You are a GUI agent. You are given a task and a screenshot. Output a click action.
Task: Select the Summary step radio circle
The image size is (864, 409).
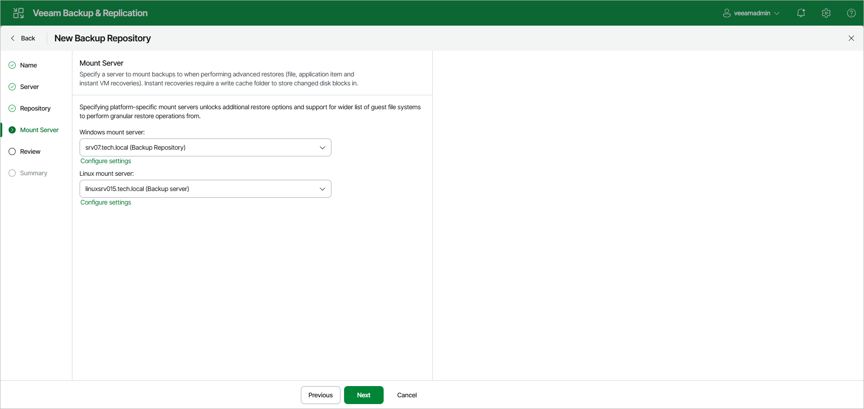(x=12, y=173)
